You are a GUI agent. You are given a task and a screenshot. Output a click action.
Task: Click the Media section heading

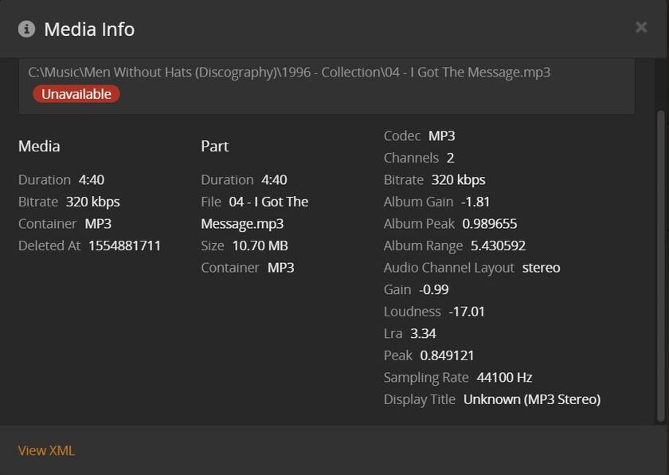(39, 146)
